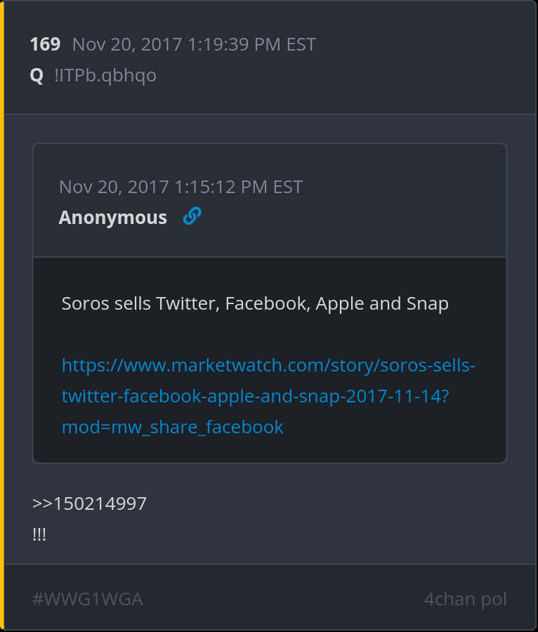Click the Anonymous poster name
538x632 pixels.
pos(112,218)
